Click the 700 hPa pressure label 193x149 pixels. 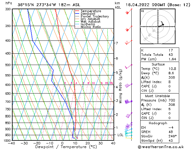(9, 102)
